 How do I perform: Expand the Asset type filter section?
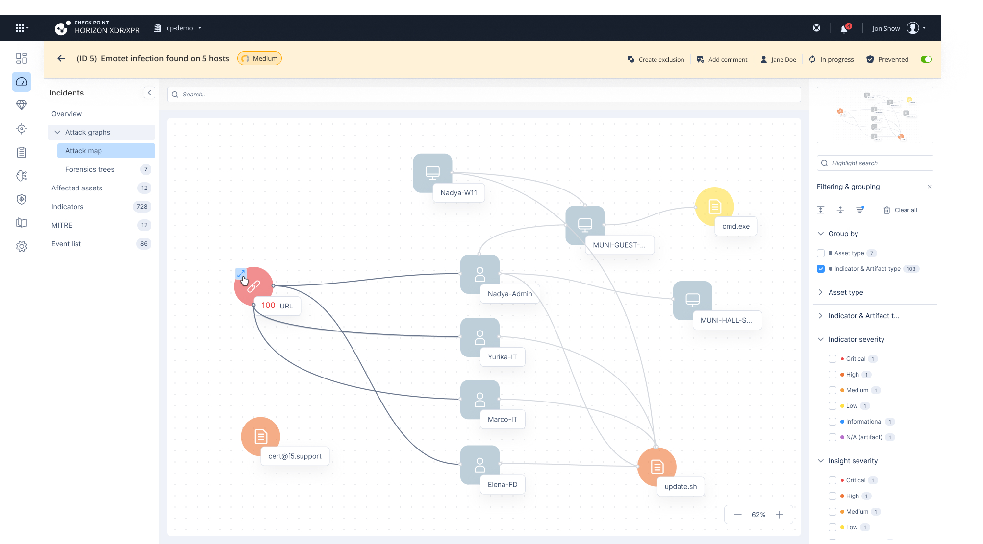coord(845,292)
